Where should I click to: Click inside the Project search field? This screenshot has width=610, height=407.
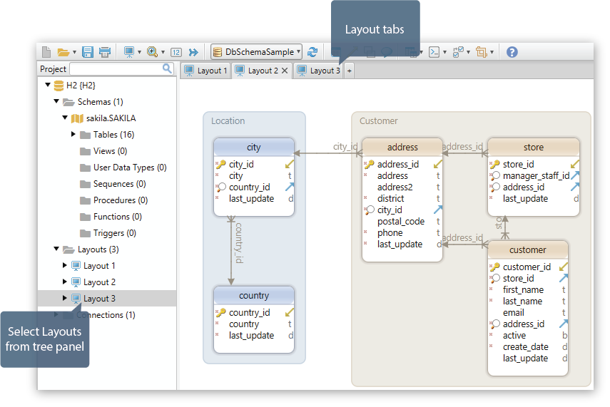point(116,69)
